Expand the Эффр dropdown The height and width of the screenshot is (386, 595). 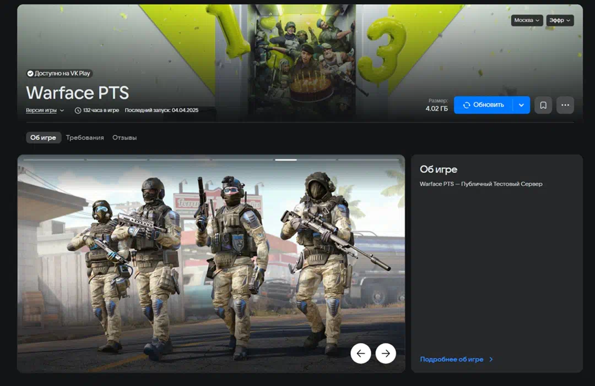click(560, 20)
